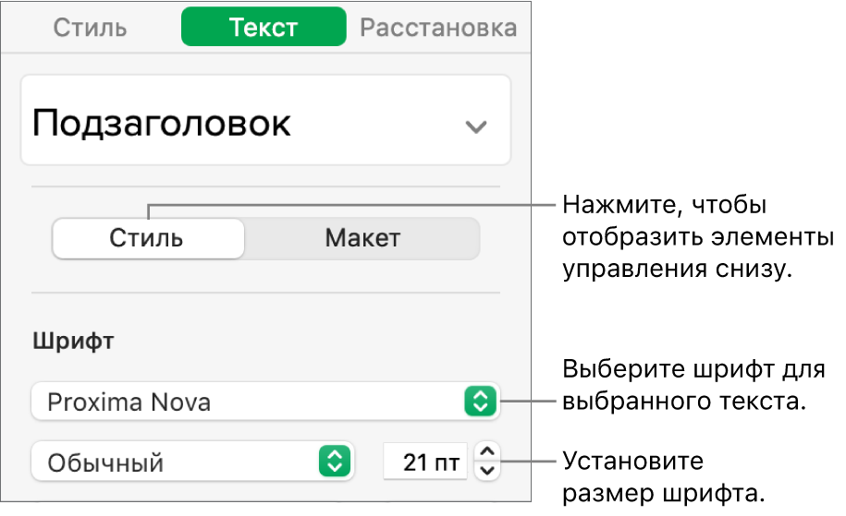Image resolution: width=846 pixels, height=516 pixels.
Task: Increase font size with up stepper arrow
Action: (x=487, y=452)
